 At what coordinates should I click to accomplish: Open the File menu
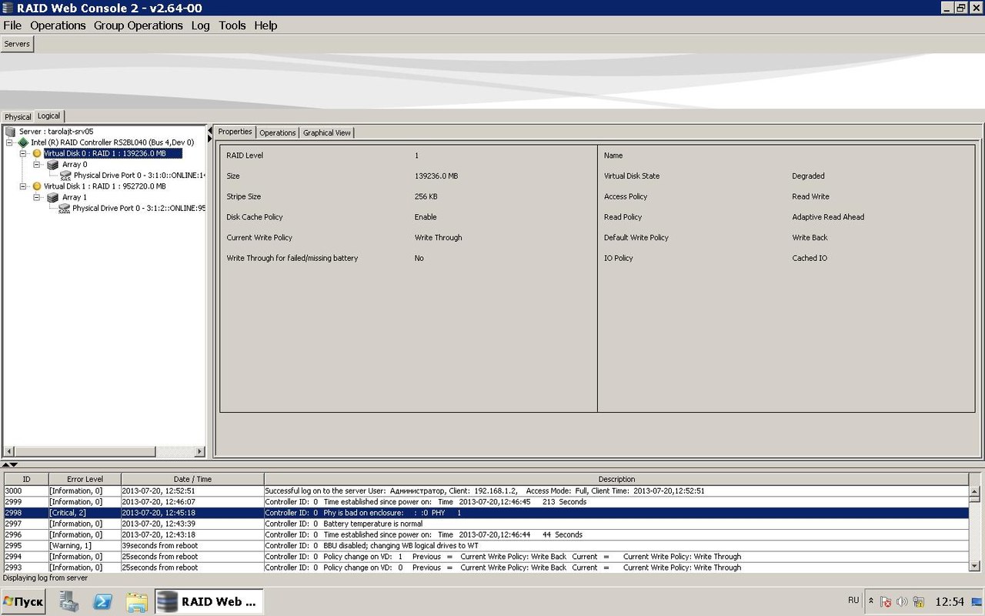[x=12, y=25]
